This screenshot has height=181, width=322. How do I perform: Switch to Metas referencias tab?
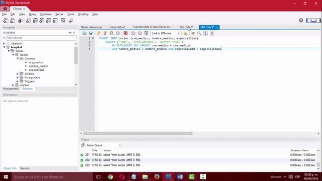pos(92,27)
